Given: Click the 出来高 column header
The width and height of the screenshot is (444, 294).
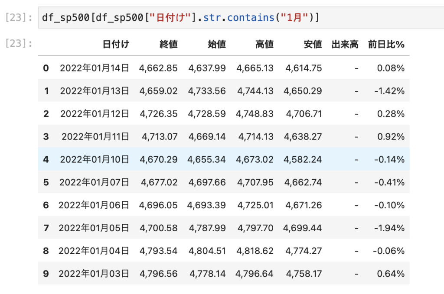Looking at the screenshot, I should 345,45.
